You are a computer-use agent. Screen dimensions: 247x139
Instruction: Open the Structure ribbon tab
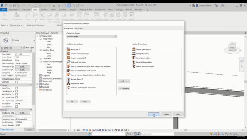click(x=26, y=10)
